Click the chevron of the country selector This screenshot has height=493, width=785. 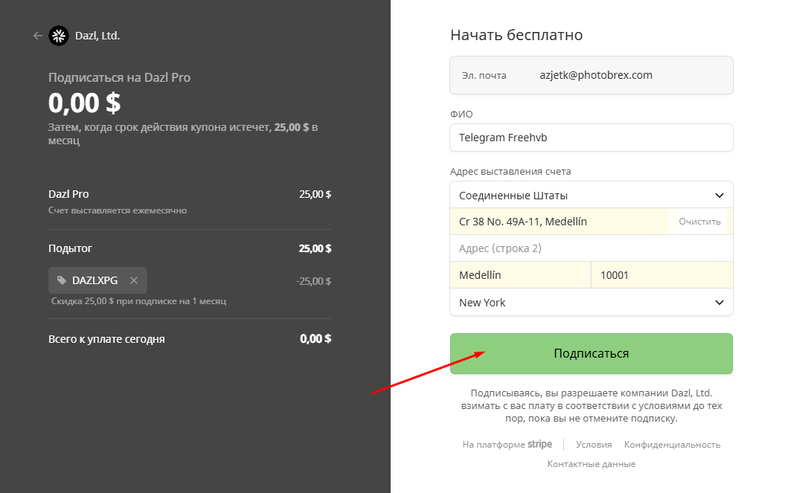[x=719, y=196]
